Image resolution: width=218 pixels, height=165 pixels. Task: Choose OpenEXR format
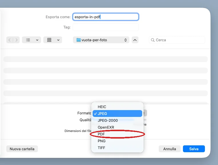(x=117, y=127)
